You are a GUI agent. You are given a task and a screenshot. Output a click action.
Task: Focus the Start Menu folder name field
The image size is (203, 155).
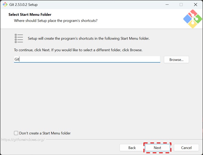(x=87, y=60)
